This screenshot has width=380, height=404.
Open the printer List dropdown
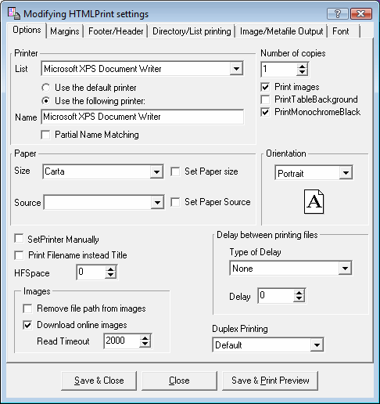(x=236, y=69)
